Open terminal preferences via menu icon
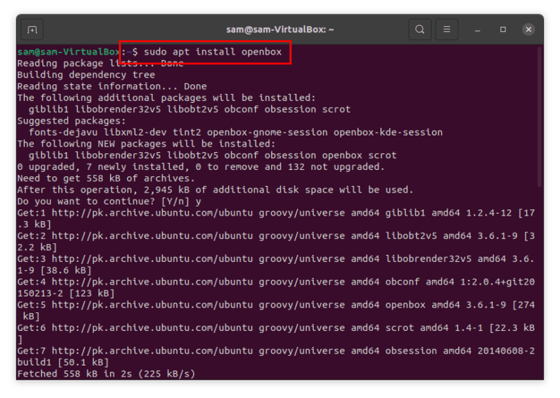The height and width of the screenshot is (398, 560). pos(446,29)
